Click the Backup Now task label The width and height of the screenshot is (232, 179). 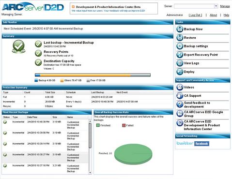pyautogui.click(x=193, y=29)
